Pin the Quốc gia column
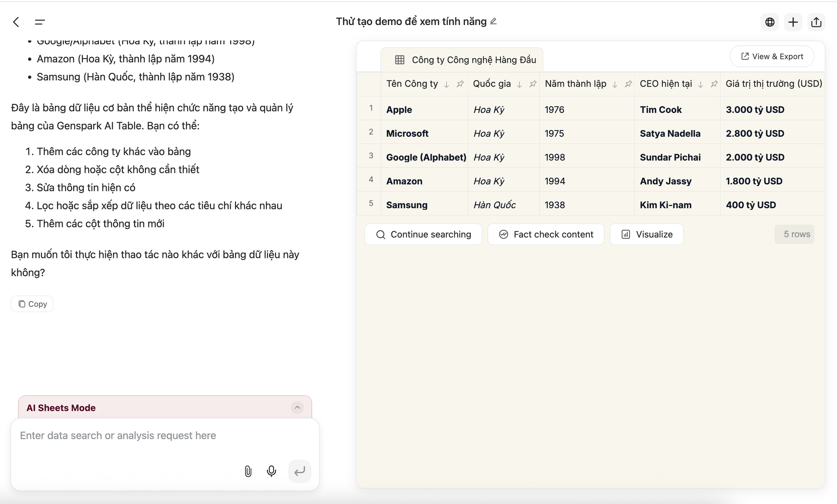This screenshot has height=504, width=837. point(533,84)
